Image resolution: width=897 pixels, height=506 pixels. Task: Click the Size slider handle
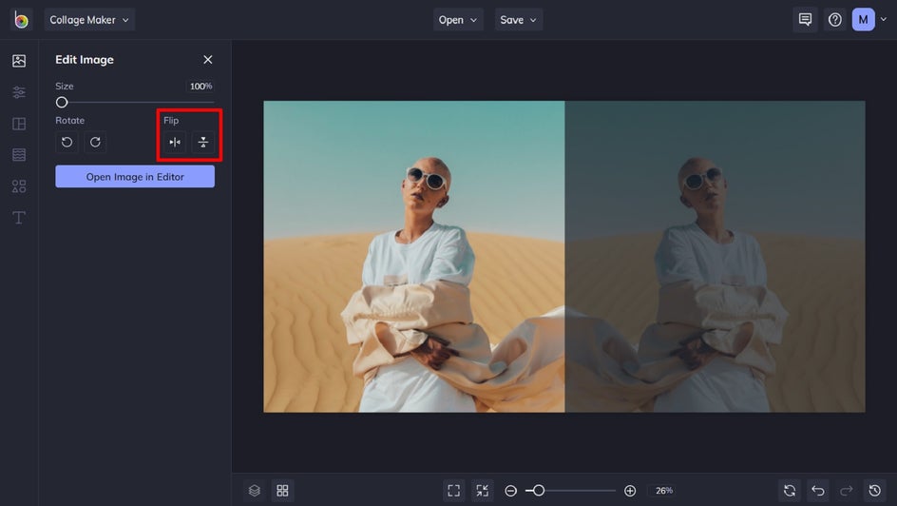tap(62, 103)
